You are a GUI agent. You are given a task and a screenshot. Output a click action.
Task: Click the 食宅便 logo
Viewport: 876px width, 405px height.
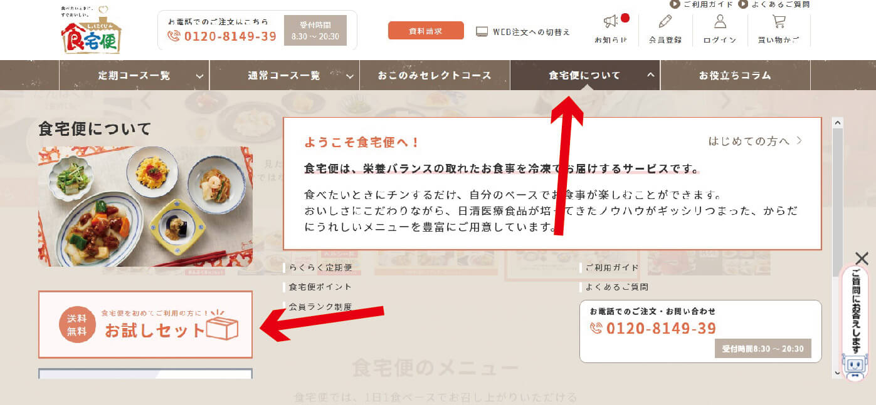92,30
